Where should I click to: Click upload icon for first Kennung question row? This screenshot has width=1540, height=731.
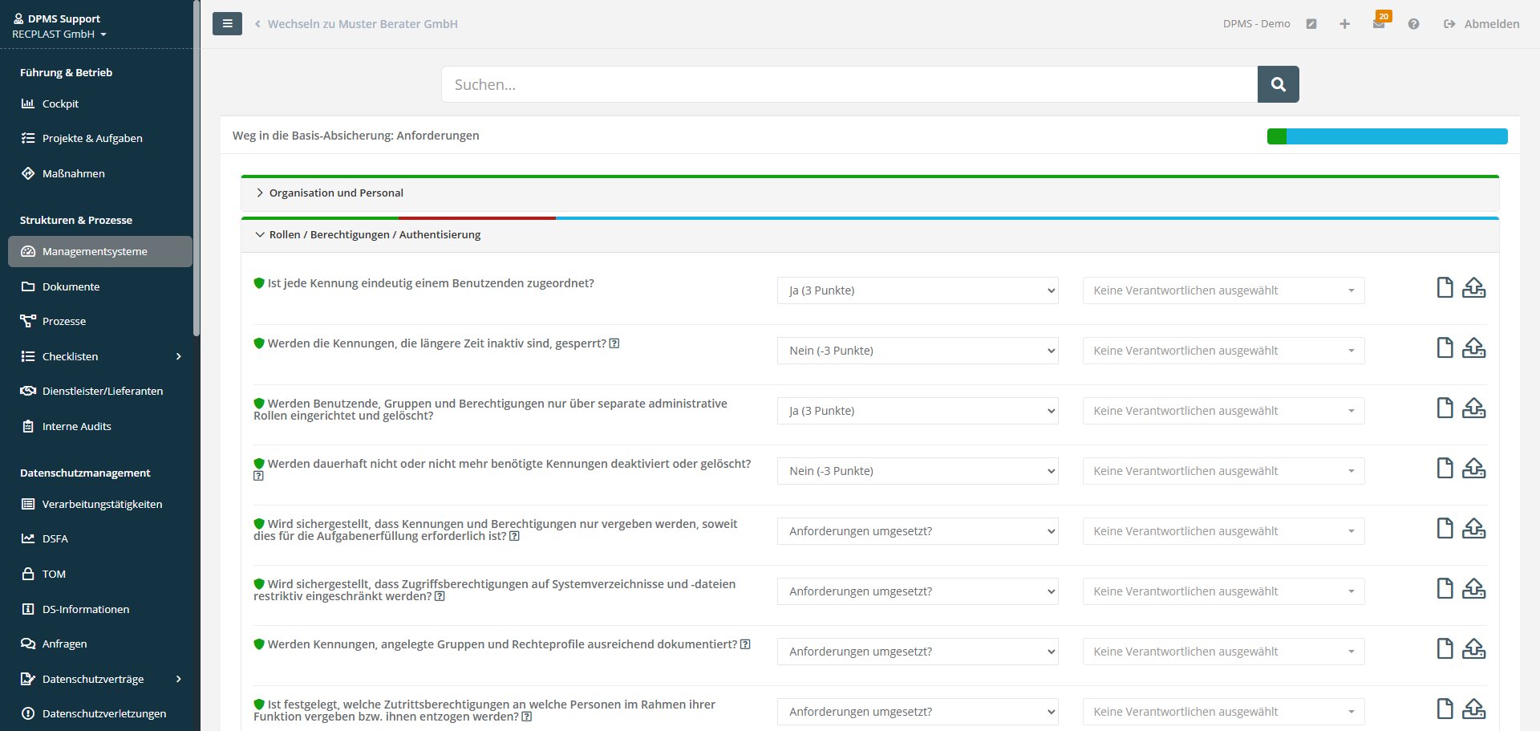tap(1473, 288)
